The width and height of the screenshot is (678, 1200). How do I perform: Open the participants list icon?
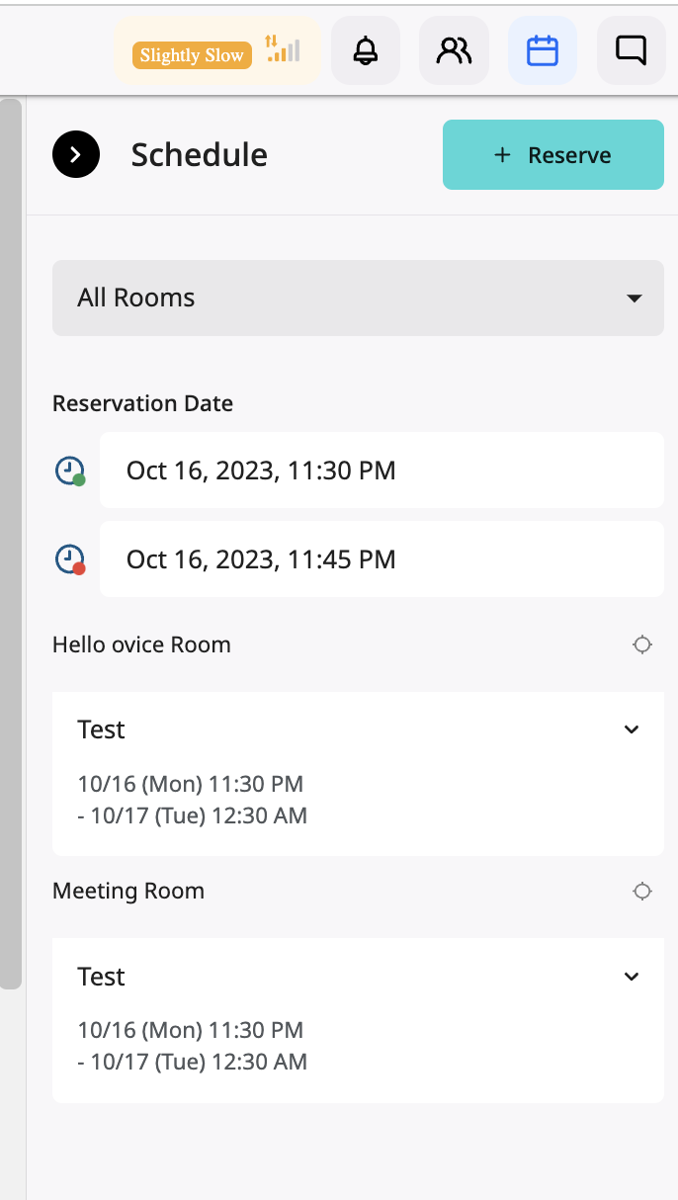point(455,50)
